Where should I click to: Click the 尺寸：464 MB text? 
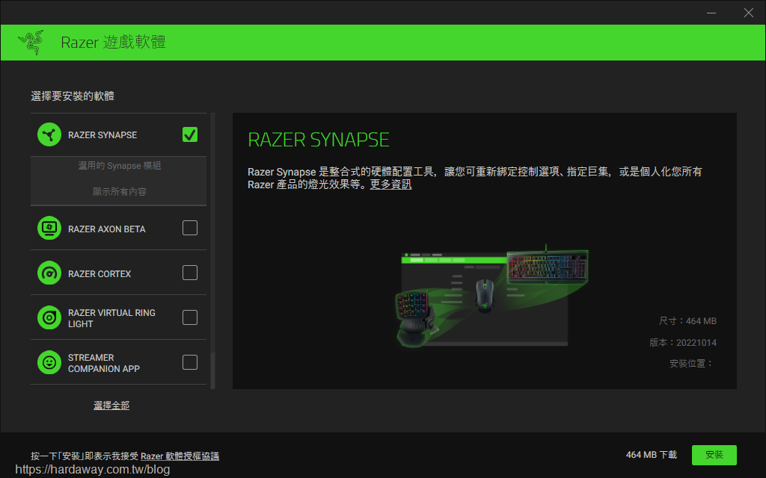(x=687, y=321)
